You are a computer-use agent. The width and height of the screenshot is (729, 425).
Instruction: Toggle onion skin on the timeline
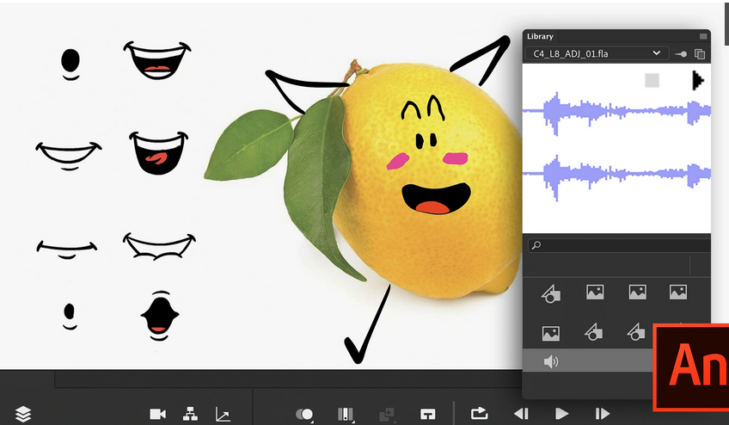pyautogui.click(x=304, y=415)
